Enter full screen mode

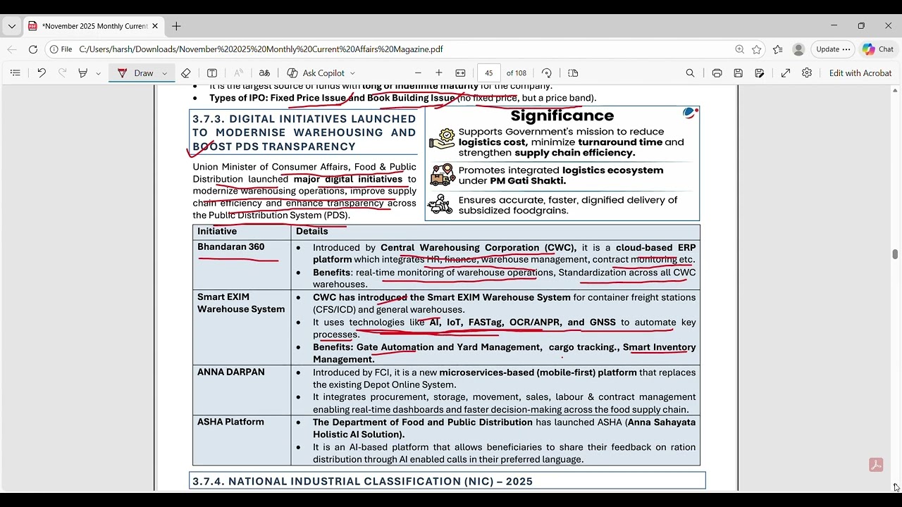[x=786, y=73]
